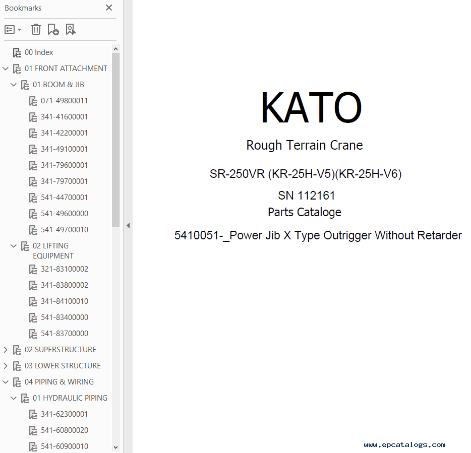
Task: Select bookmark 341-79700001
Action: (x=64, y=181)
